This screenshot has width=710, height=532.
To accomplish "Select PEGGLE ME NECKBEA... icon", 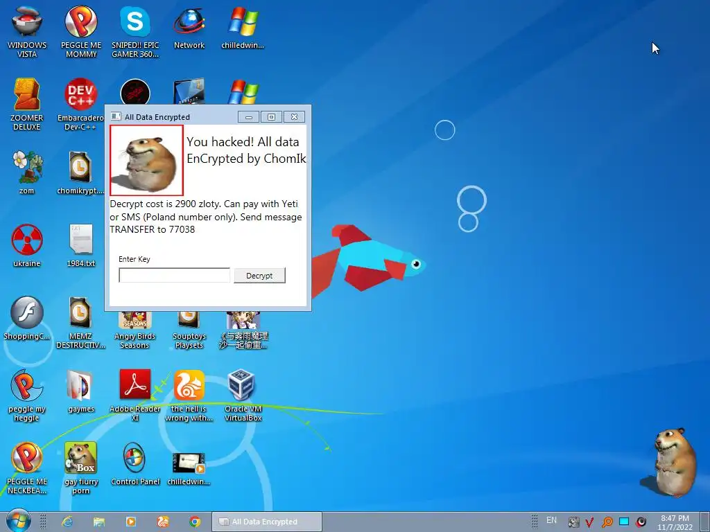I will click(27, 468).
